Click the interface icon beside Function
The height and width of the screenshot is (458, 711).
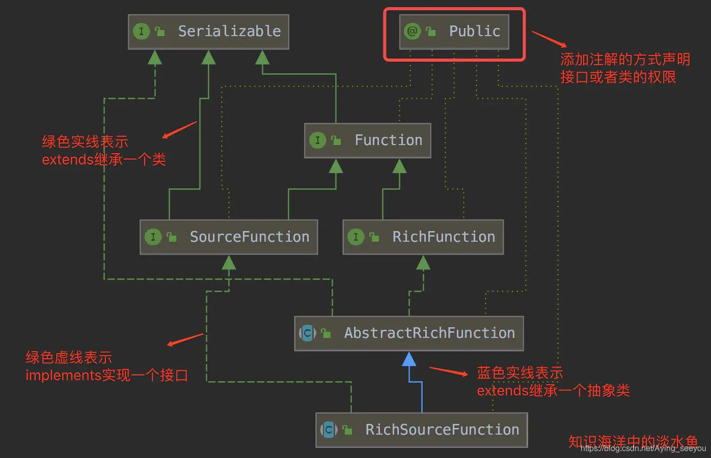[317, 140]
